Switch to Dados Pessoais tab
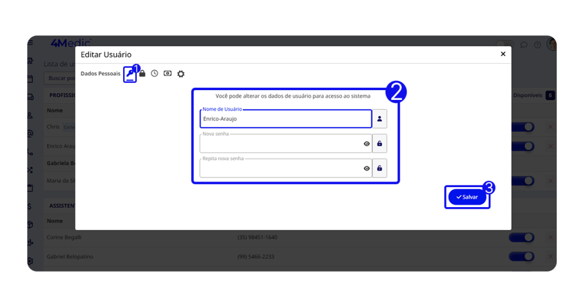Image resolution: width=584 pixels, height=307 pixels. tap(100, 74)
